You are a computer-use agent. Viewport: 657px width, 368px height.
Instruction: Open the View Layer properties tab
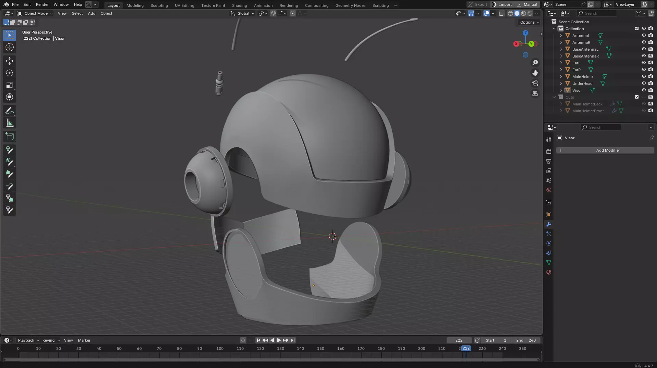(549, 170)
